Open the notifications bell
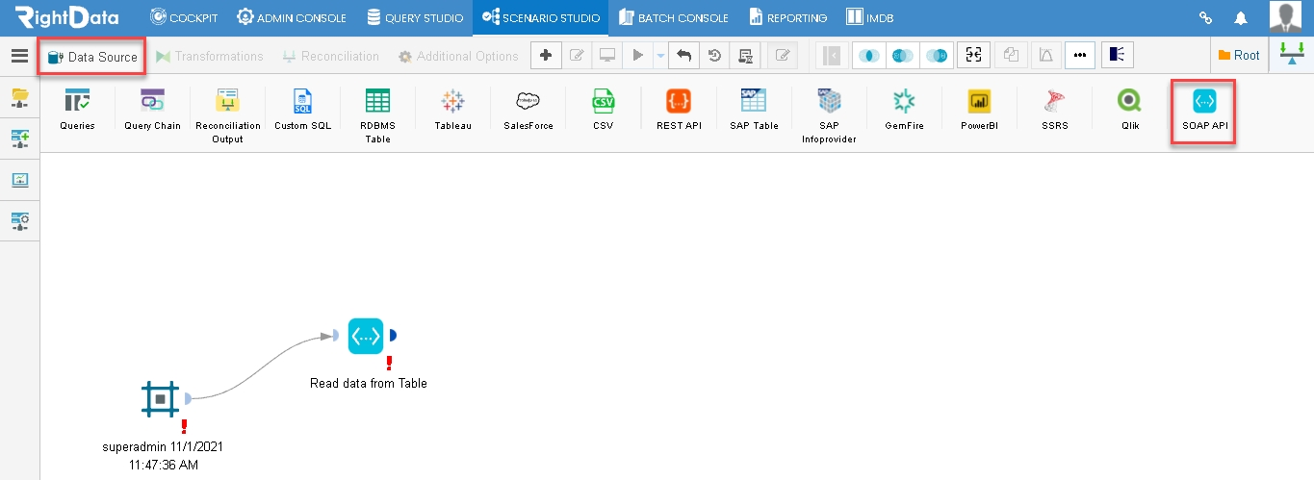This screenshot has width=1314, height=480. 1241,17
